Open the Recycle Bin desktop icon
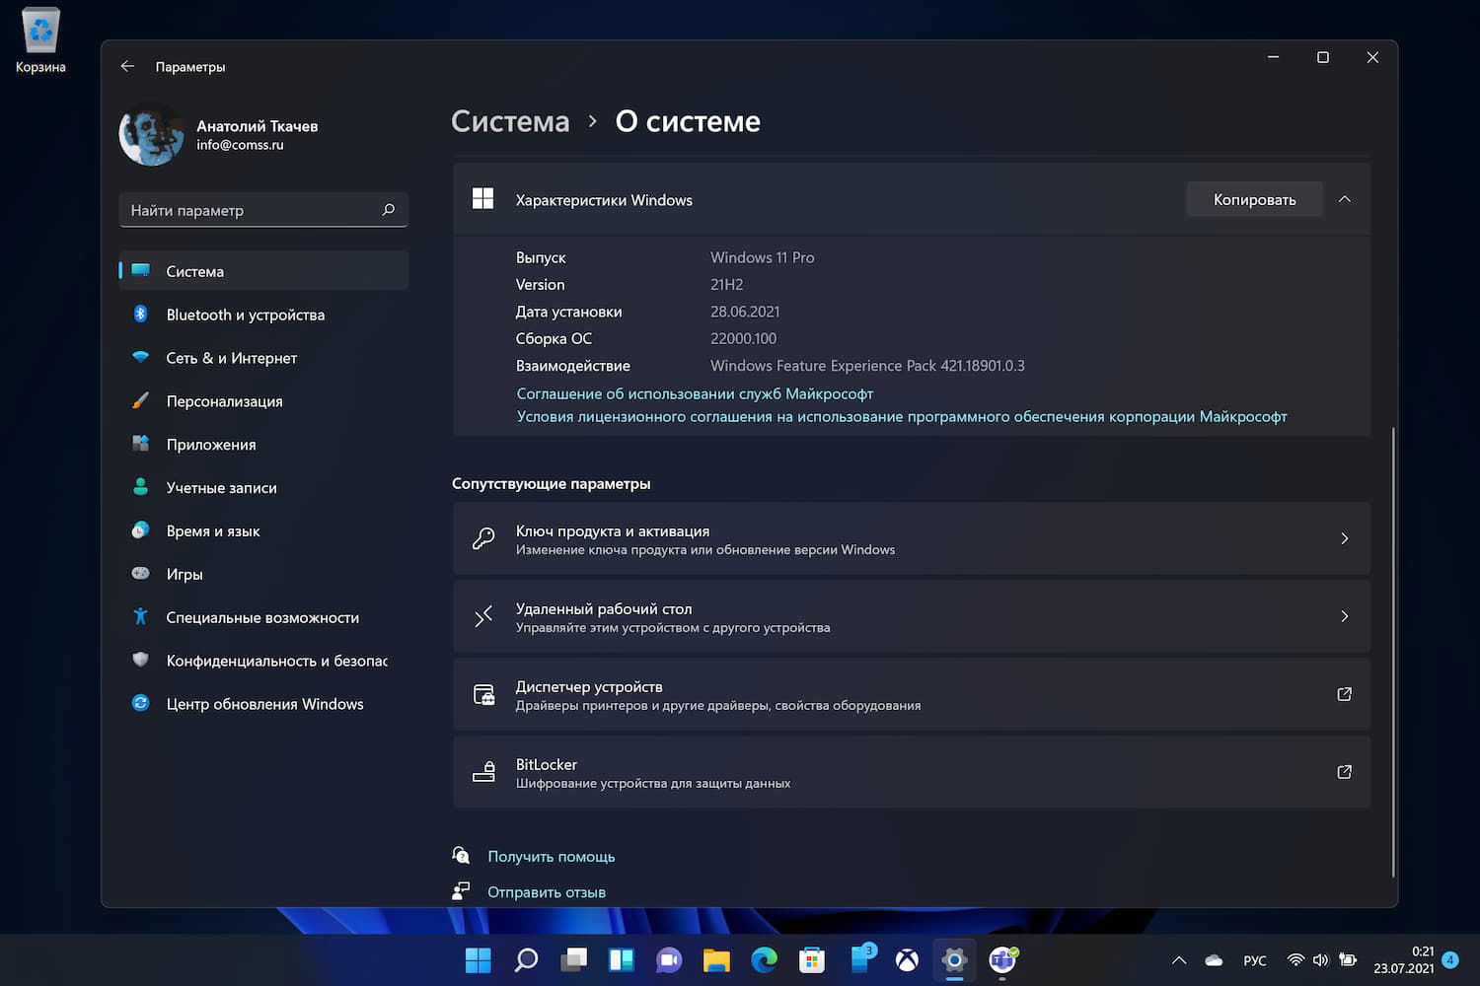The image size is (1480, 986). coord(40,40)
